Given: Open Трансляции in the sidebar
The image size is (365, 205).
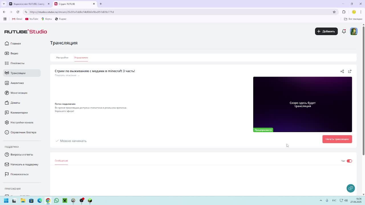Looking at the screenshot, I should (x=22, y=73).
